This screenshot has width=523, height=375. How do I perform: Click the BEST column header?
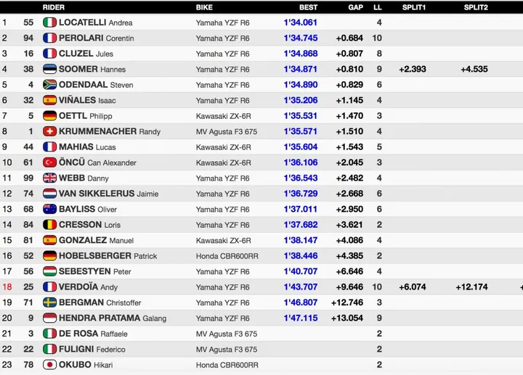308,7
